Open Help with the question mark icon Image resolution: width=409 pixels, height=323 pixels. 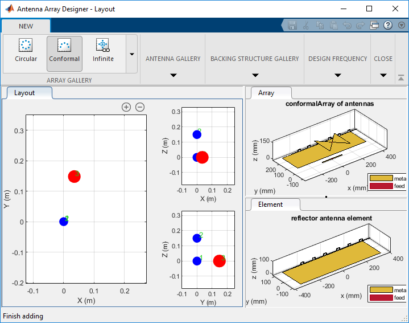pos(388,25)
